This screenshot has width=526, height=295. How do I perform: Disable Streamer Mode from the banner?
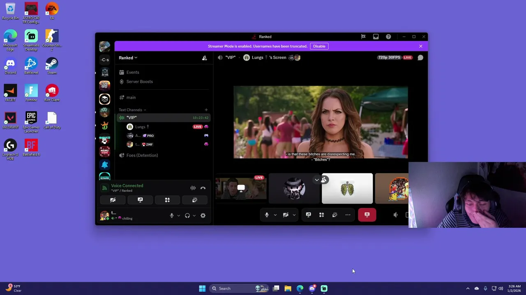pyautogui.click(x=319, y=46)
